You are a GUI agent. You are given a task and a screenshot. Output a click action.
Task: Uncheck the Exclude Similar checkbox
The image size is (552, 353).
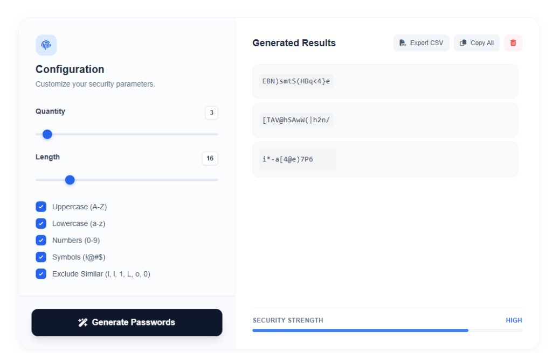pos(41,274)
